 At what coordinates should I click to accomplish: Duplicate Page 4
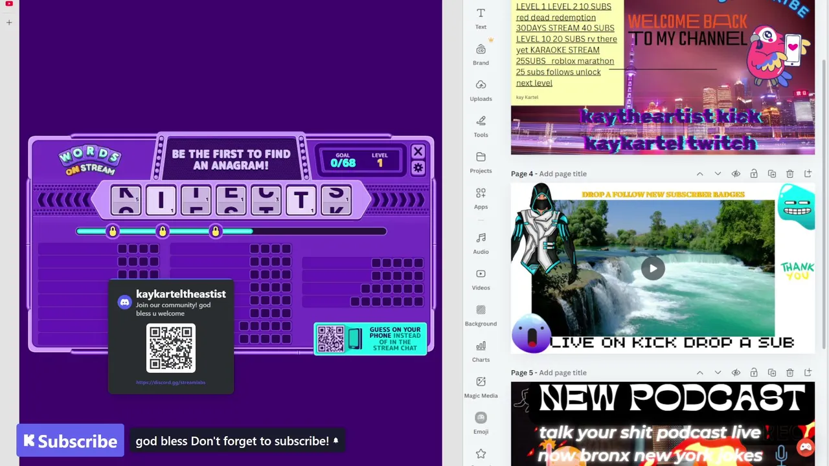pyautogui.click(x=772, y=173)
